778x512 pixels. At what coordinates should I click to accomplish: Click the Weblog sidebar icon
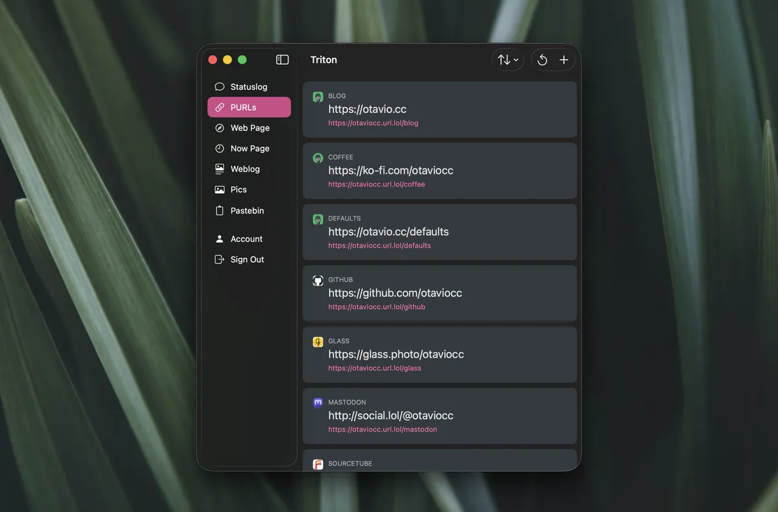(220, 169)
